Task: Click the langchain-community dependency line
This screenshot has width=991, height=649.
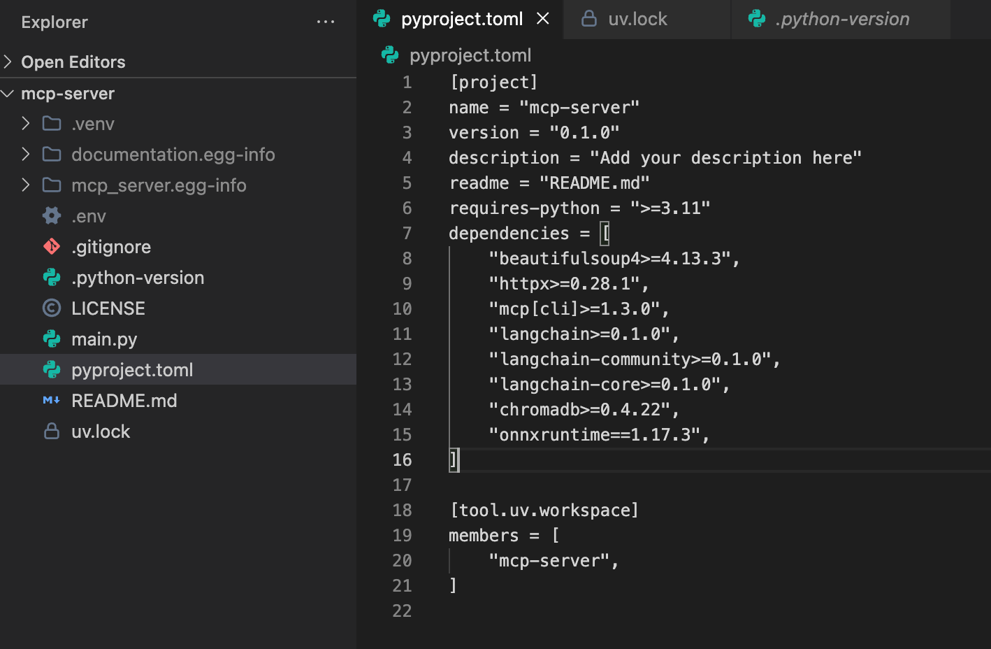Action: (x=634, y=359)
